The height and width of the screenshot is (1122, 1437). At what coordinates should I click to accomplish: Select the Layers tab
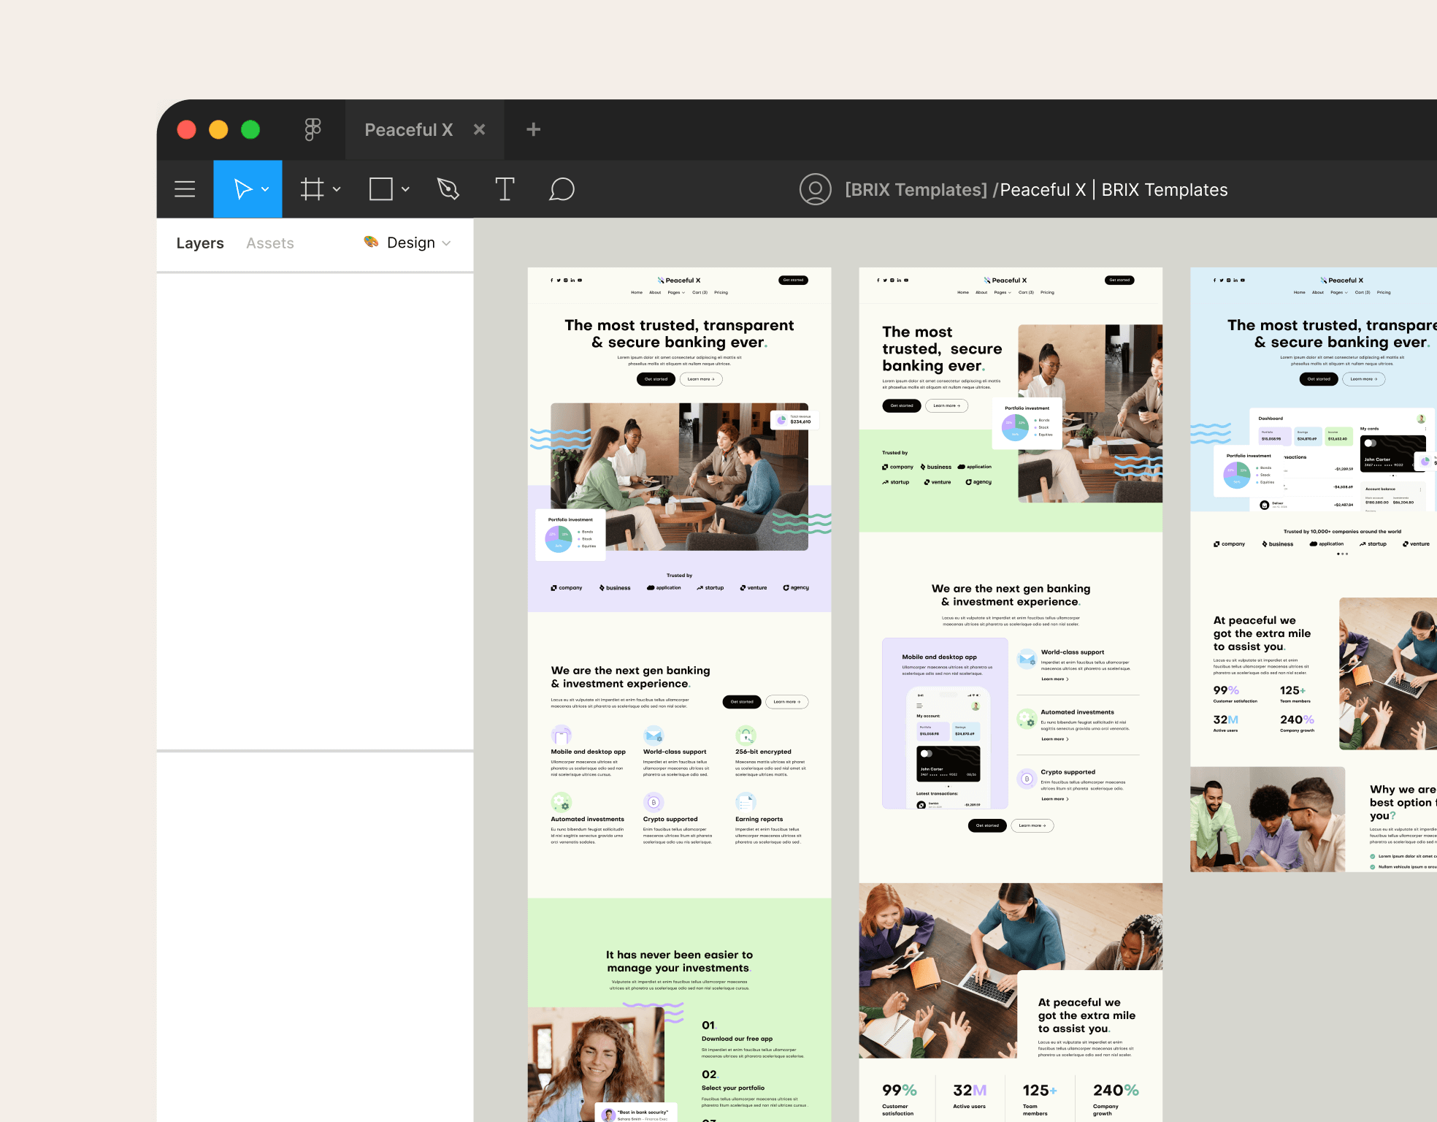tap(199, 243)
